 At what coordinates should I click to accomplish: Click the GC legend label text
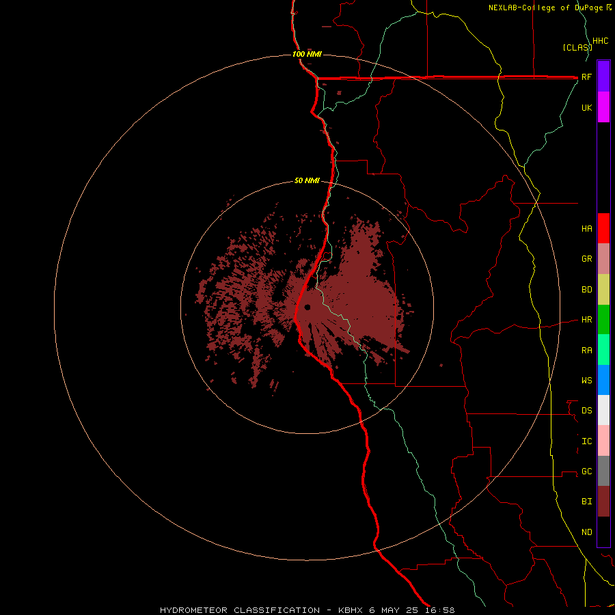(x=586, y=471)
